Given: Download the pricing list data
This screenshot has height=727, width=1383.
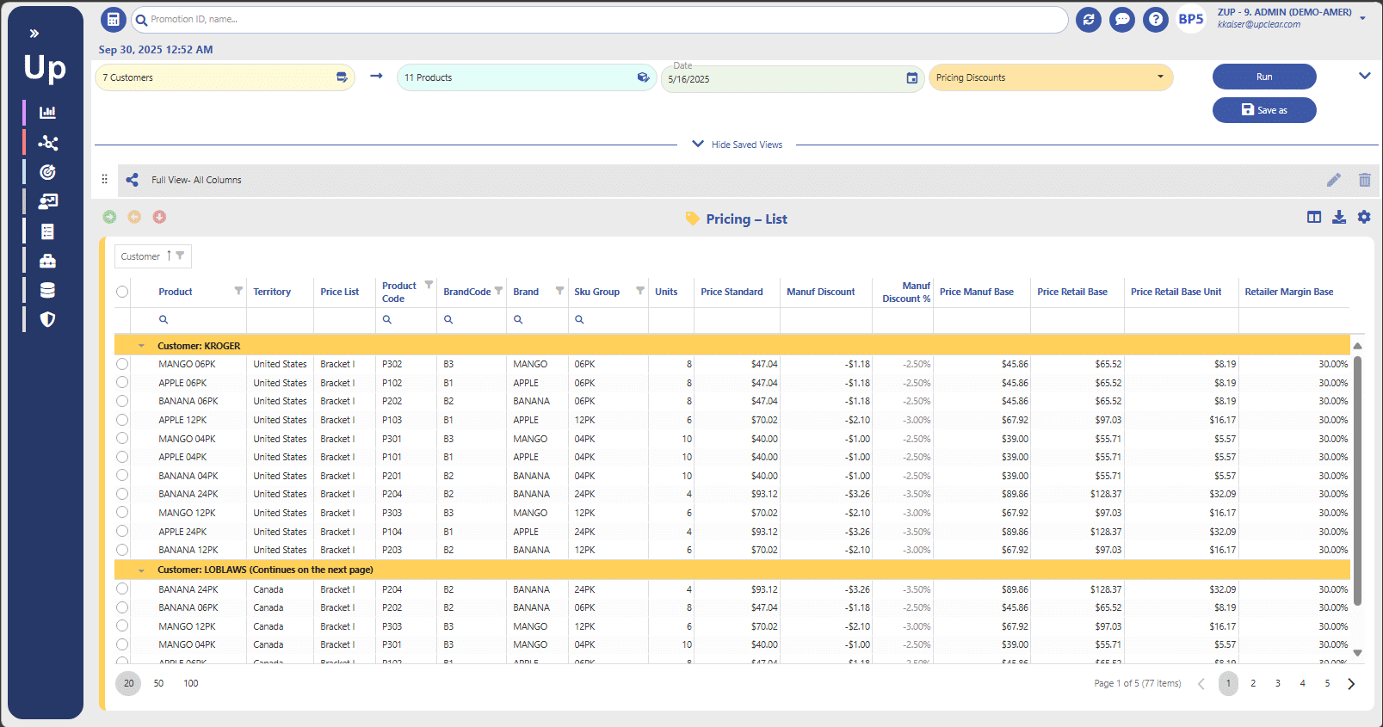Looking at the screenshot, I should (x=1339, y=218).
